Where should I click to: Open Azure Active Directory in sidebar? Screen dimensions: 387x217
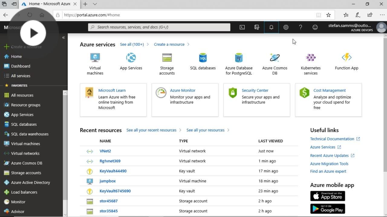pos(31,182)
